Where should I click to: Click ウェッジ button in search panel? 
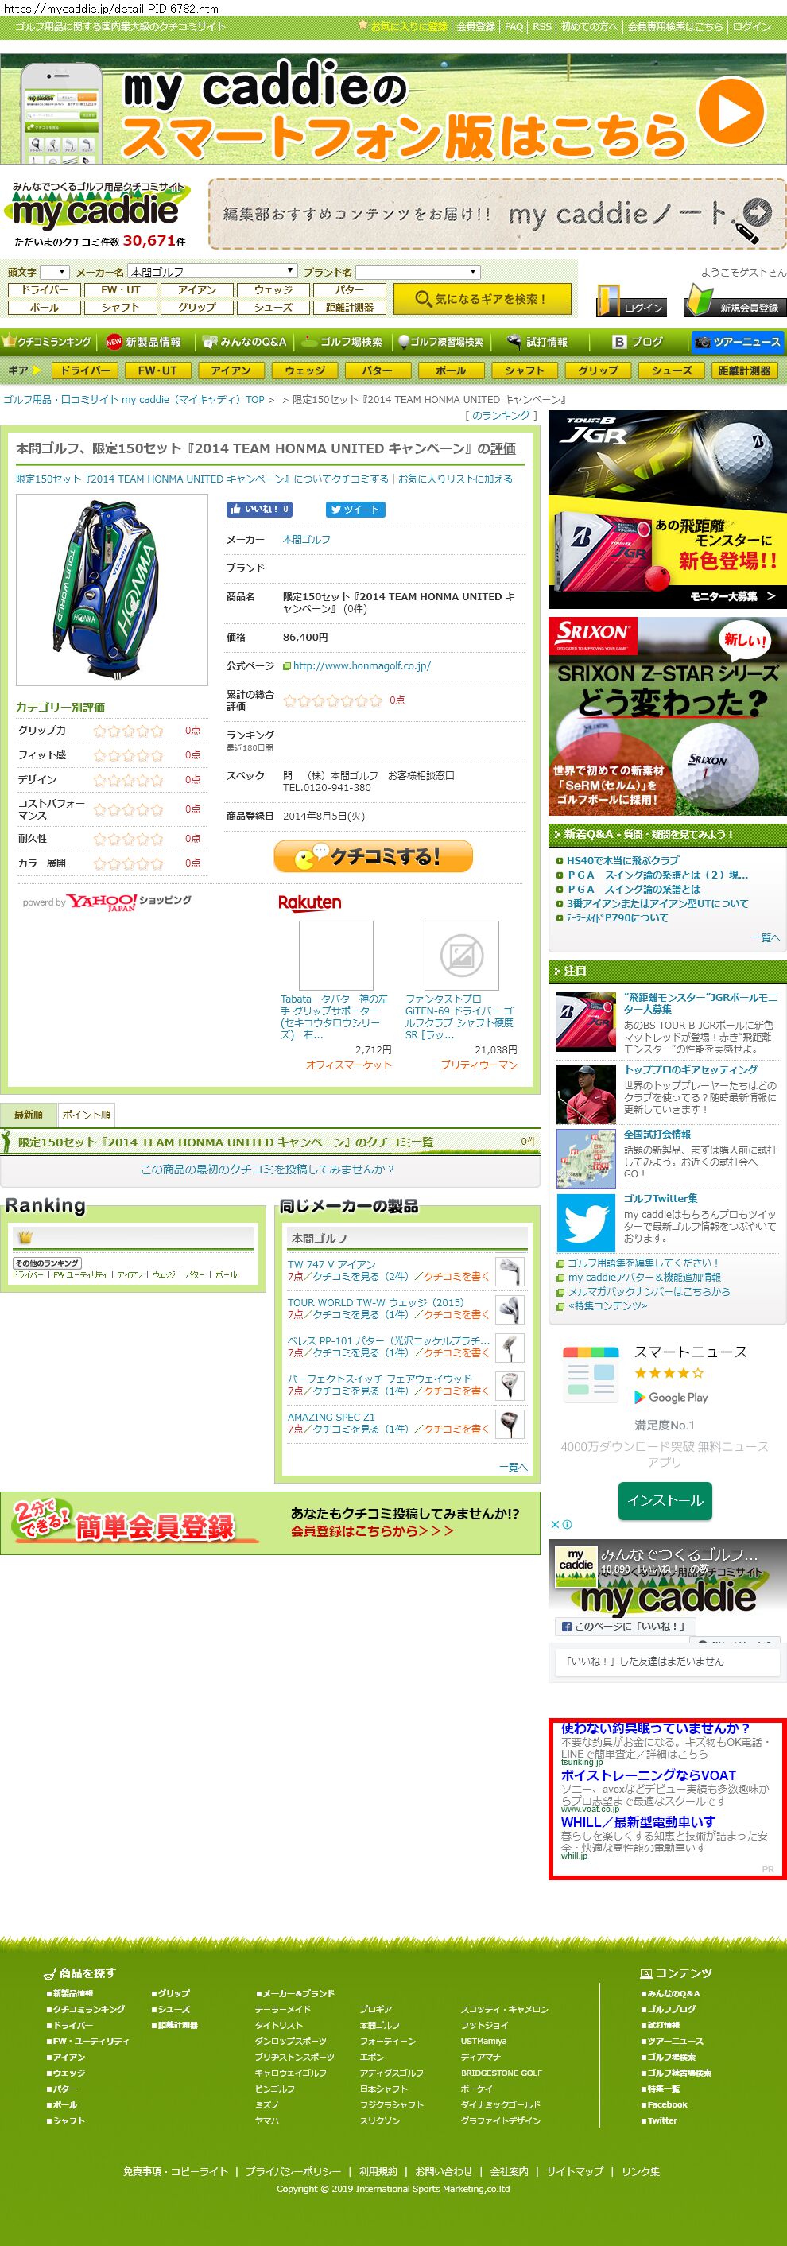coord(273,289)
